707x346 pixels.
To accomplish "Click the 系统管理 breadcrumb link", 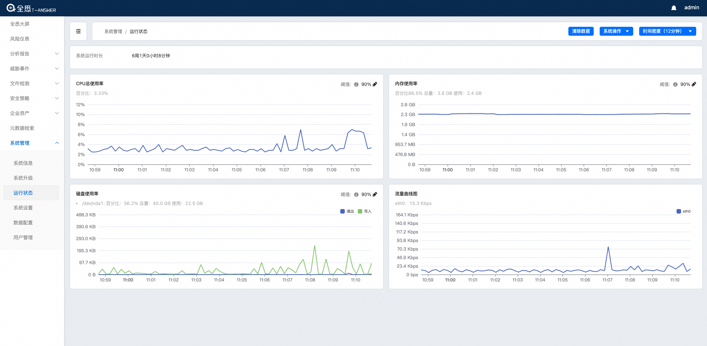I will [113, 32].
